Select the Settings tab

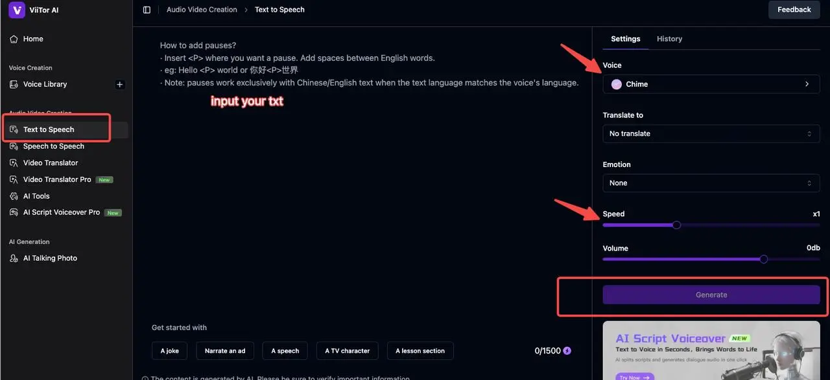(625, 39)
